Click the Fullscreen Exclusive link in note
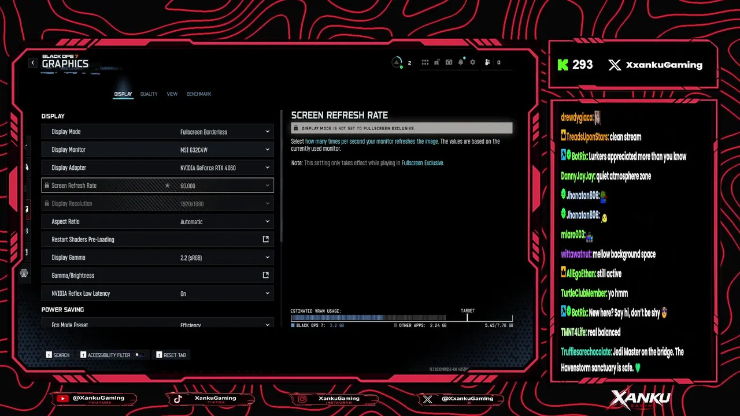Image resolution: width=740 pixels, height=416 pixels. click(422, 163)
